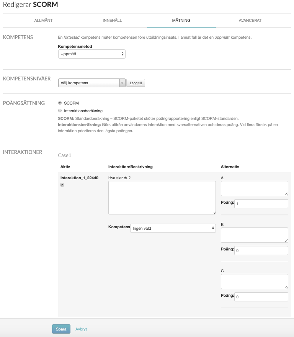Screen dimensions: 294x337
Task: Go to the Avancerat tab
Action: click(250, 20)
